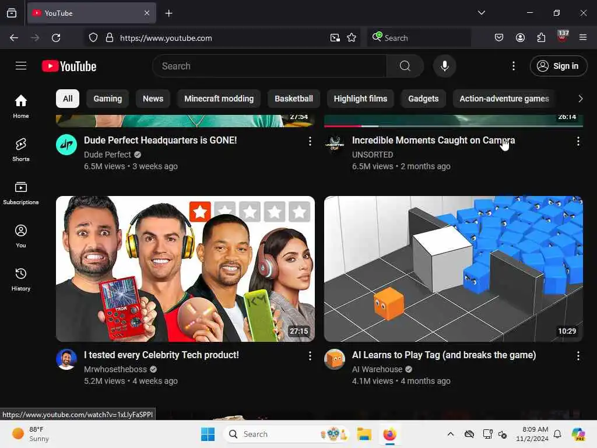Start voice search with the microphone
597x448 pixels.
coord(444,66)
